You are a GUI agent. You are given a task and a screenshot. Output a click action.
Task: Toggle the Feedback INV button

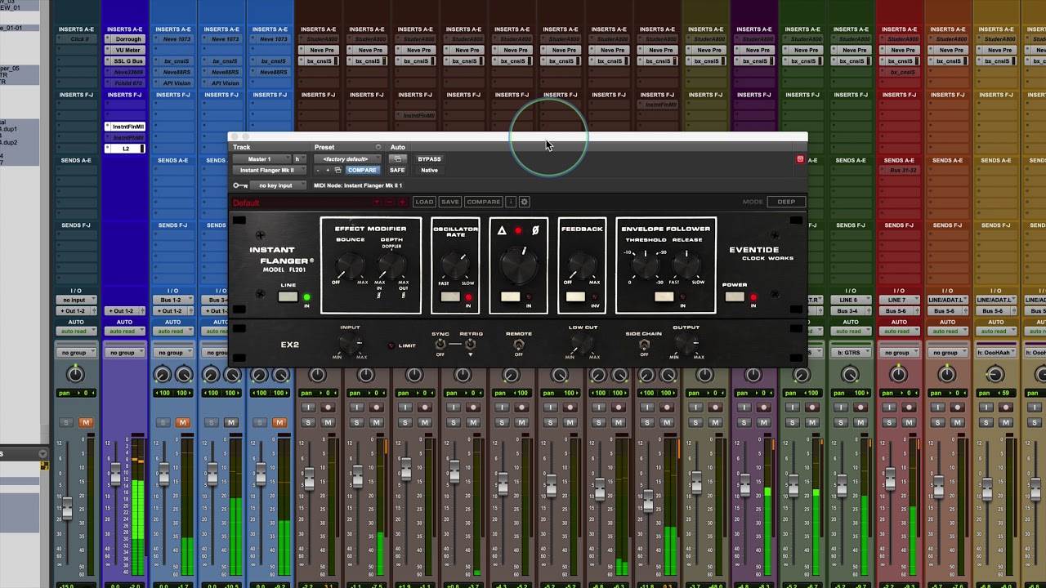(575, 296)
